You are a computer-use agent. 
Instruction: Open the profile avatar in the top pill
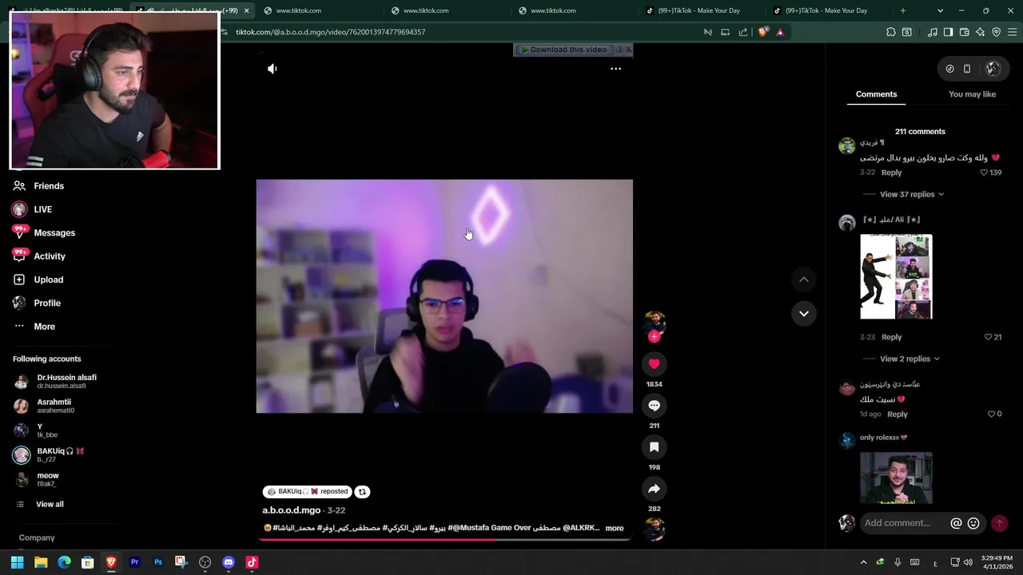993,69
